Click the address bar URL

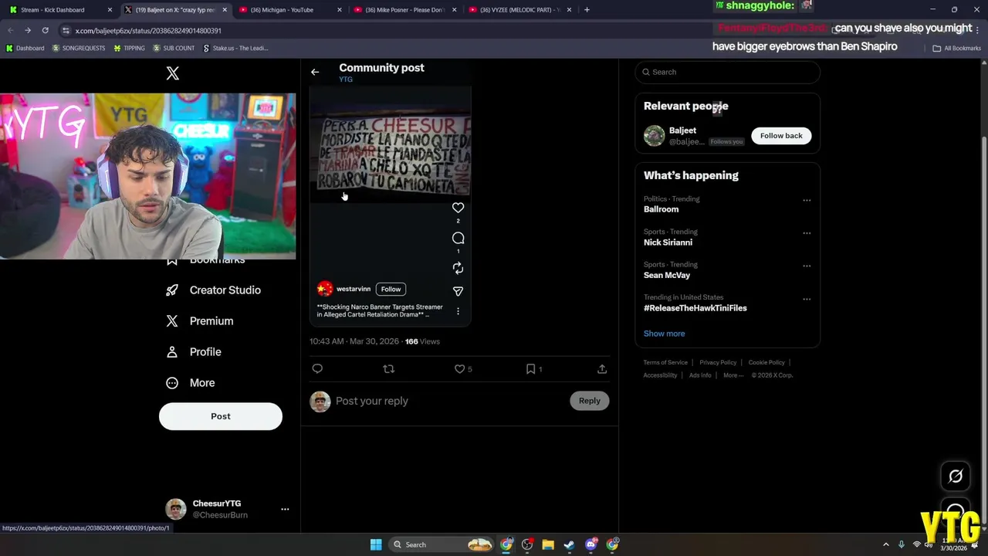[x=148, y=31]
